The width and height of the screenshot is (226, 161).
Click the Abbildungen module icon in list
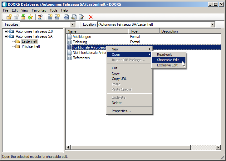tap(70, 37)
